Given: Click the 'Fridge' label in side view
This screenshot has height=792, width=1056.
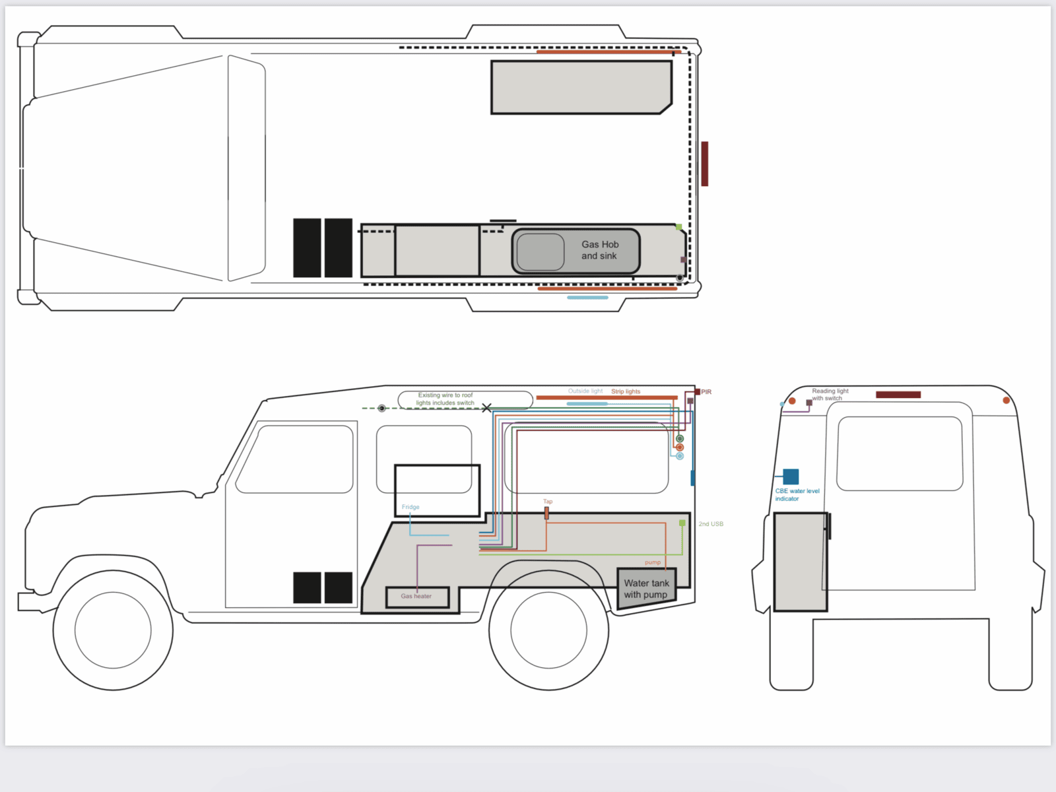Looking at the screenshot, I should [x=411, y=507].
